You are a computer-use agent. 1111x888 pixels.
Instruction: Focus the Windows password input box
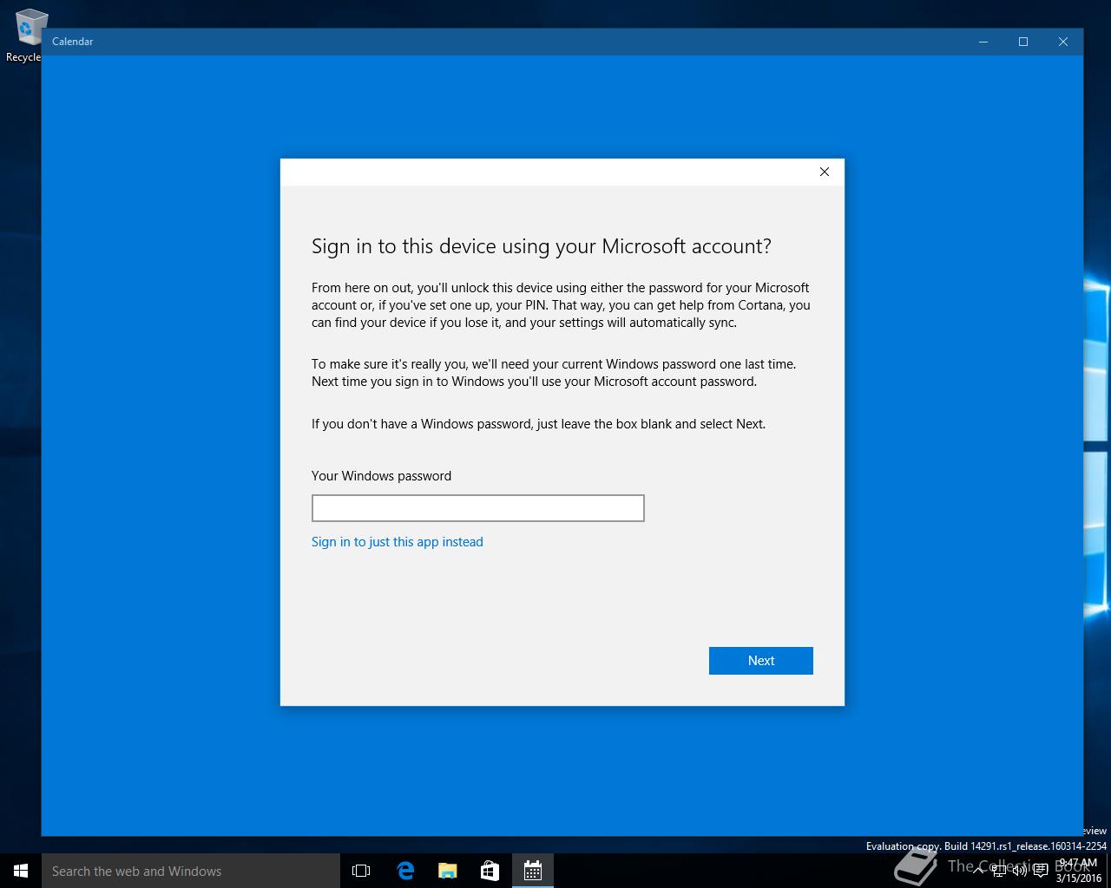point(477,508)
